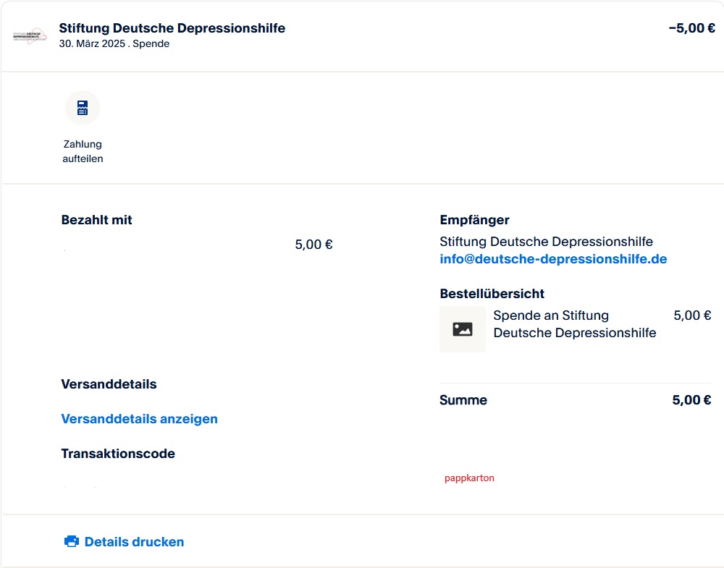
Task: Select the Details drucken text link
Action: [x=134, y=541]
